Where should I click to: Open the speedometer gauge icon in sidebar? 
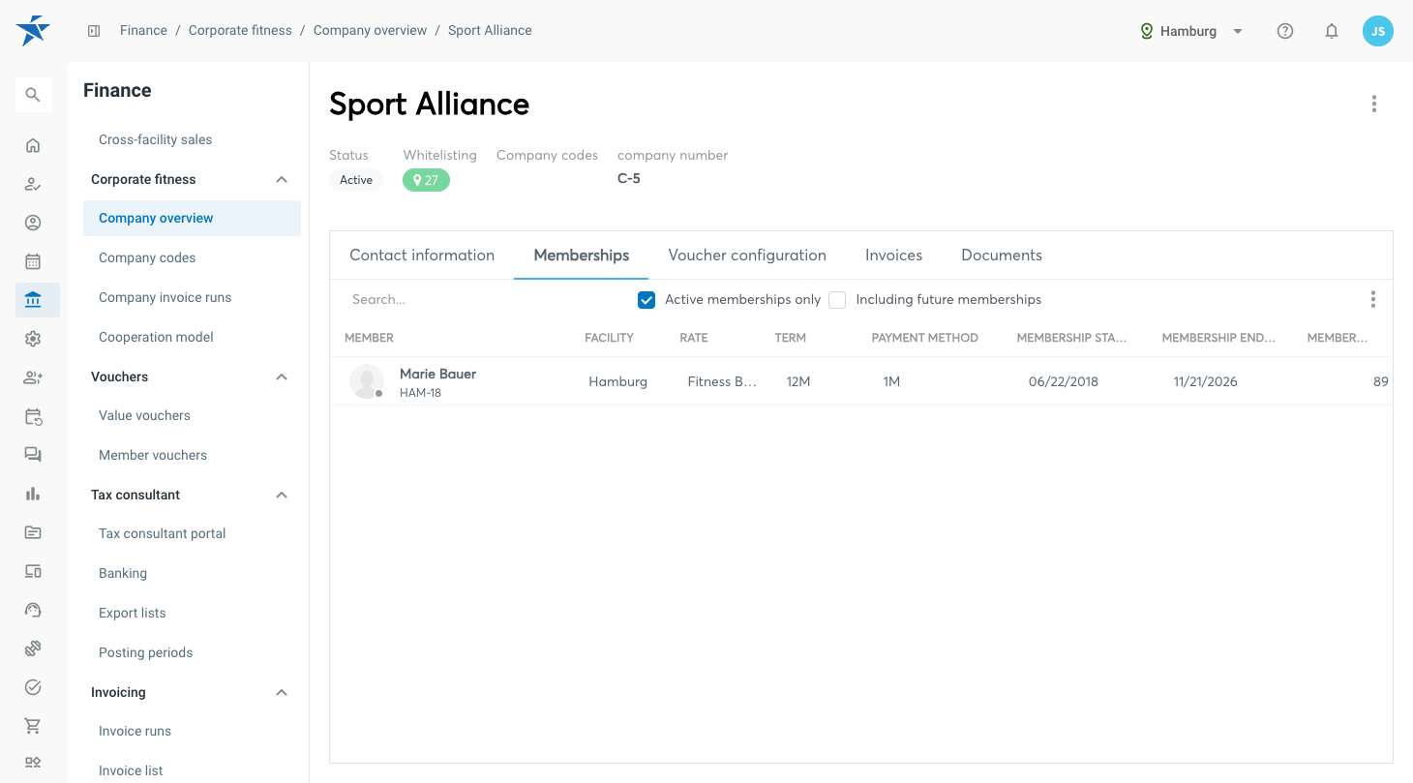(33, 610)
